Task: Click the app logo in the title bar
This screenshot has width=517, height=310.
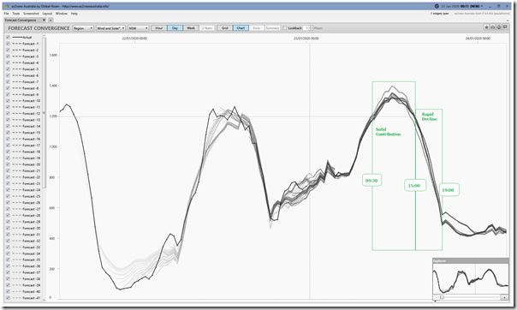Action: (x=7, y=6)
